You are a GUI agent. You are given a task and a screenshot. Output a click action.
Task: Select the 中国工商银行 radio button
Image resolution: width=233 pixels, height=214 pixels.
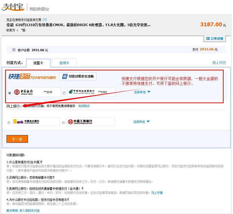coord(63,123)
